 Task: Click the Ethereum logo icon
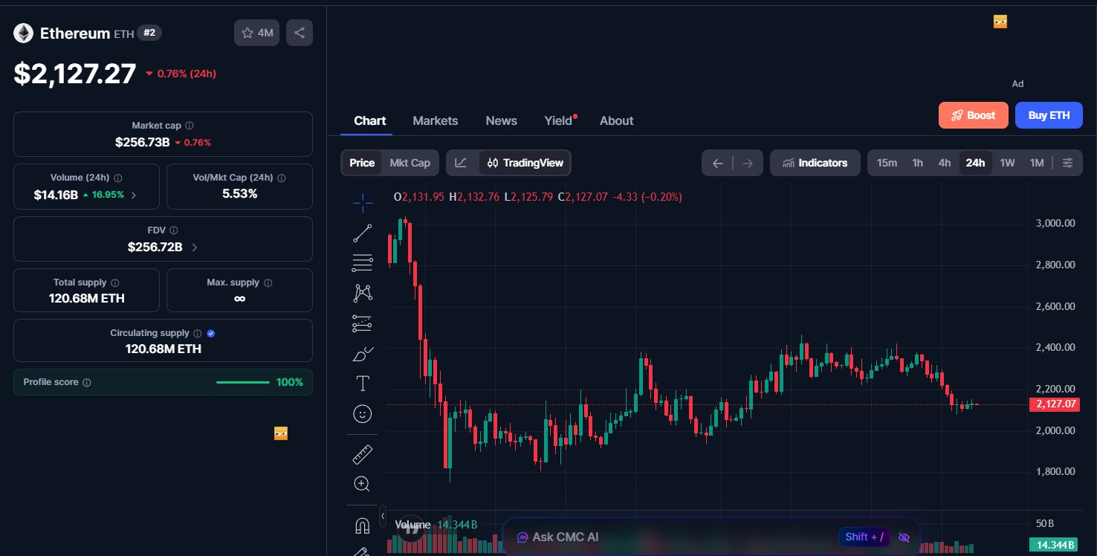[x=23, y=33]
